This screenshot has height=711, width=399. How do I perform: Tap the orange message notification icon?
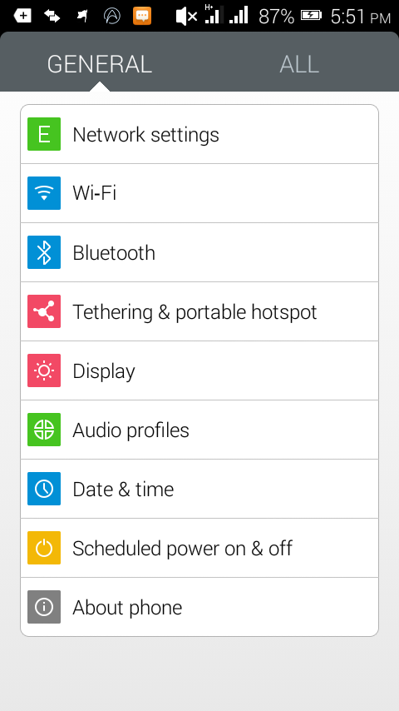point(142,16)
